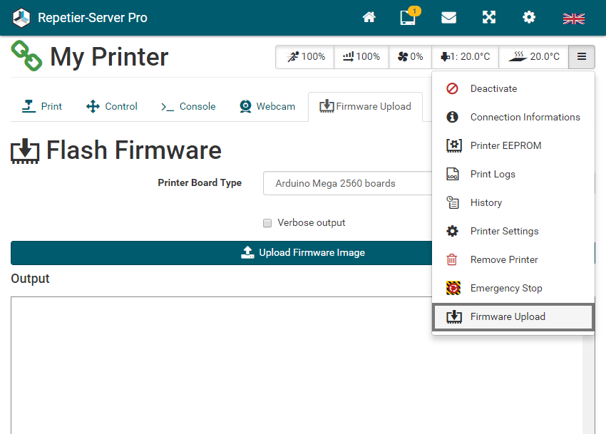Open Printer EEPROM from the menu
606x434 pixels.
tap(513, 145)
